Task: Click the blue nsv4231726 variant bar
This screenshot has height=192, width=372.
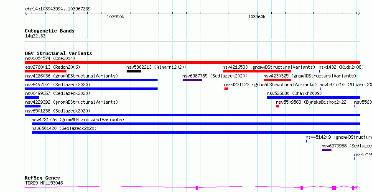Action: coord(196,124)
